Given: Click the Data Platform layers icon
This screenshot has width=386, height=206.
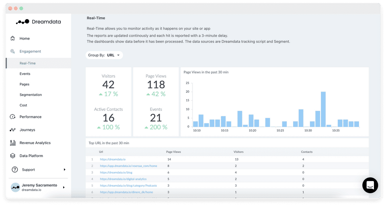Looking at the screenshot, I should pos(12,156).
